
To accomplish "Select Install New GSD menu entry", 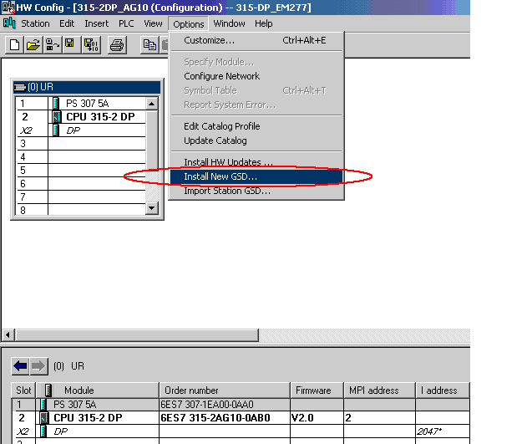I will 220,176.
